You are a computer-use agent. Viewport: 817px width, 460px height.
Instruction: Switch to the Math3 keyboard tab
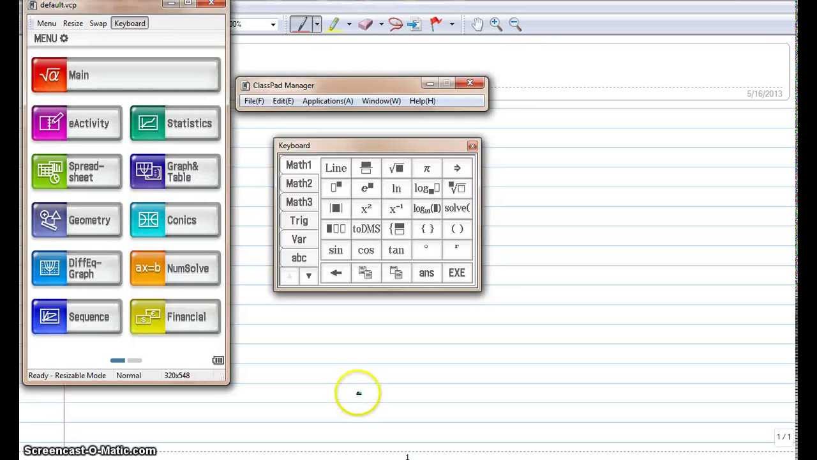tap(299, 202)
